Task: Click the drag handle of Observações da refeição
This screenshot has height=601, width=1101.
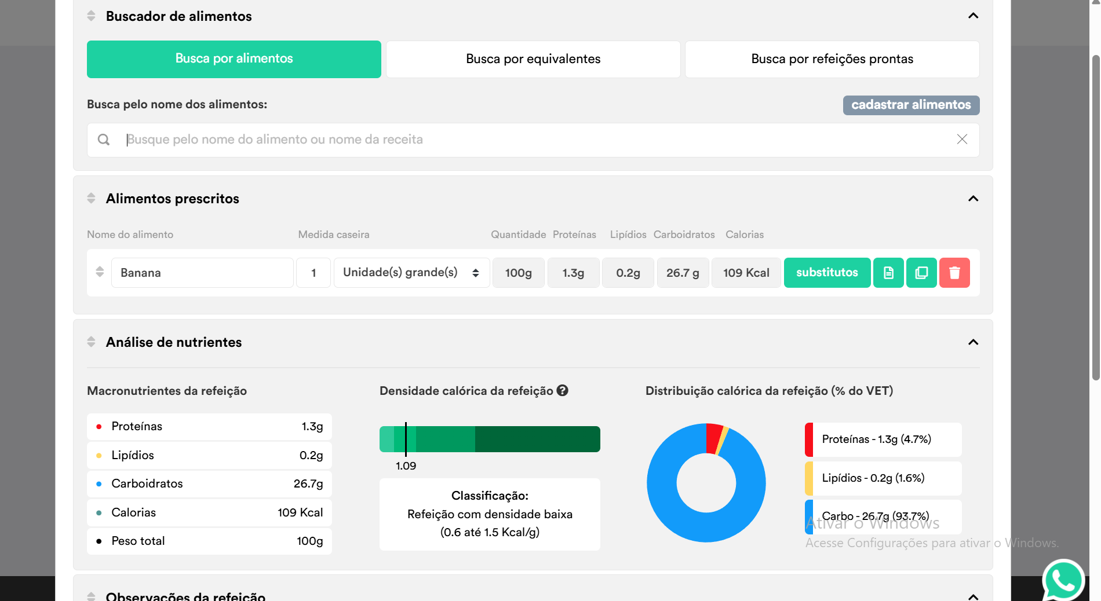Action: [91, 596]
